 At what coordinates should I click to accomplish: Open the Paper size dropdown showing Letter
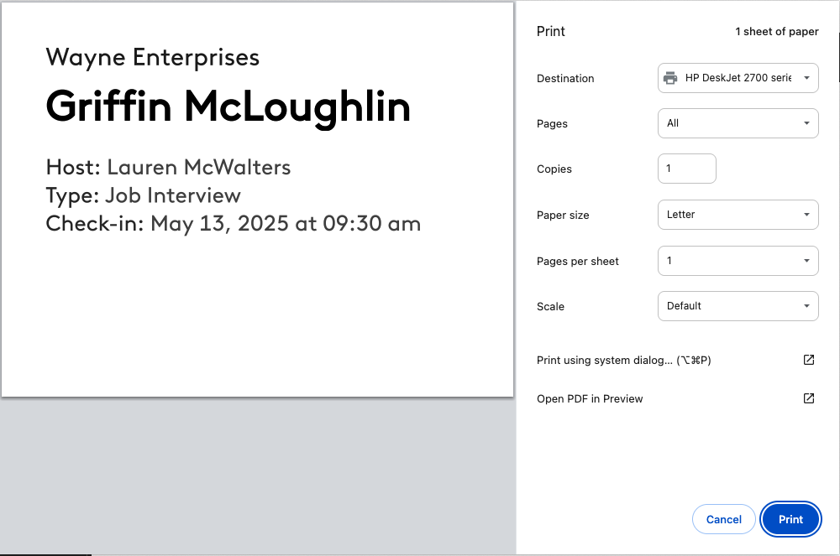click(738, 215)
